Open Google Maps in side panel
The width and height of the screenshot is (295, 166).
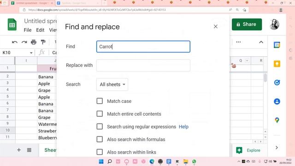coord(277,120)
